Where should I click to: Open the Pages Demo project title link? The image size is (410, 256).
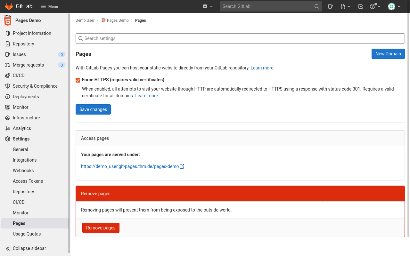click(28, 20)
